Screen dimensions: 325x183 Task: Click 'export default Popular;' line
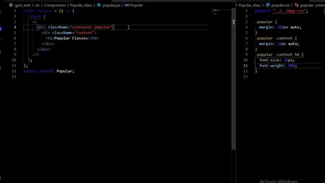pyautogui.click(x=49, y=71)
